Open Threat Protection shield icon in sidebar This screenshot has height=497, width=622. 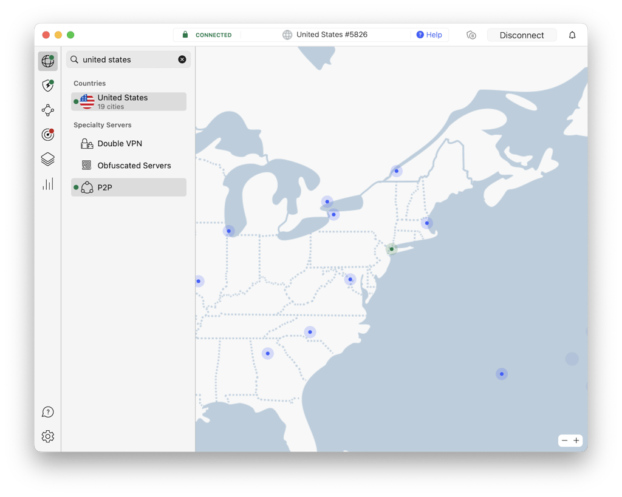coord(47,85)
